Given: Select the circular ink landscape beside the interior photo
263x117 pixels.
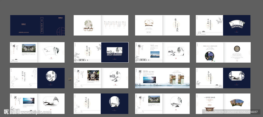Looking at the screenshot, I should 115,76.
